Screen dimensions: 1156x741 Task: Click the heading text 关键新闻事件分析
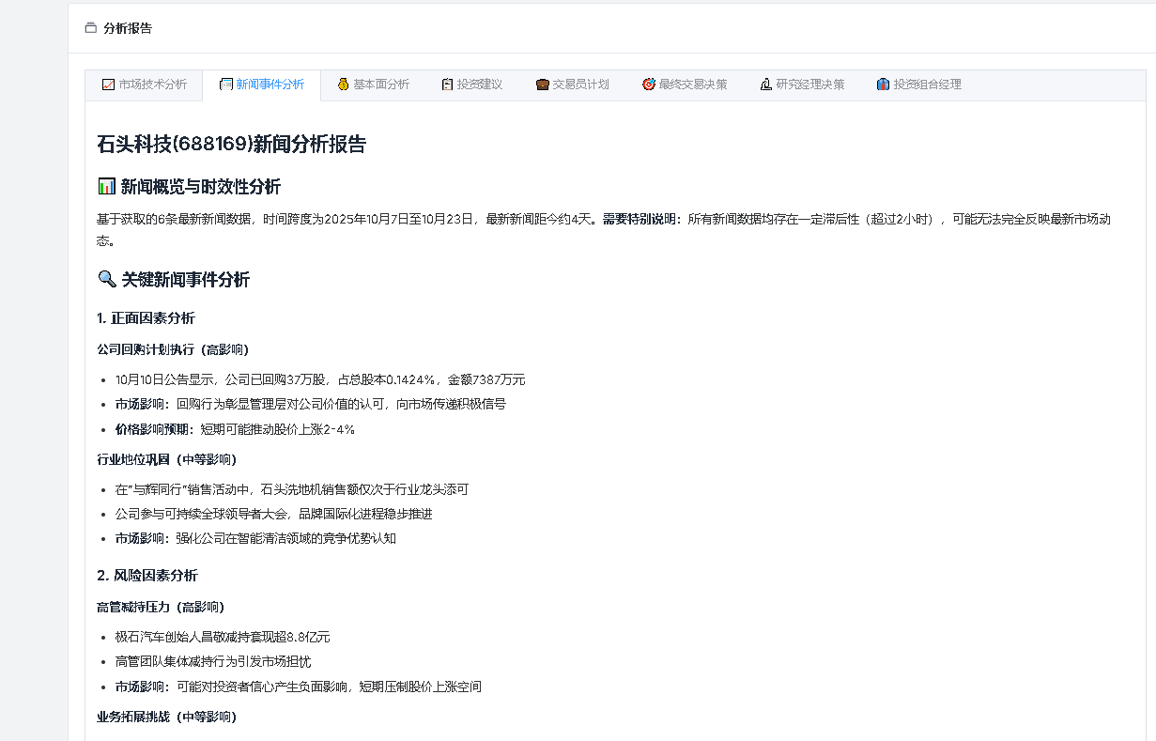pos(186,279)
